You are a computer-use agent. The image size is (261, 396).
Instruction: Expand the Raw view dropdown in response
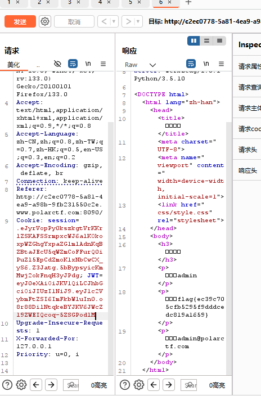tap(152, 65)
